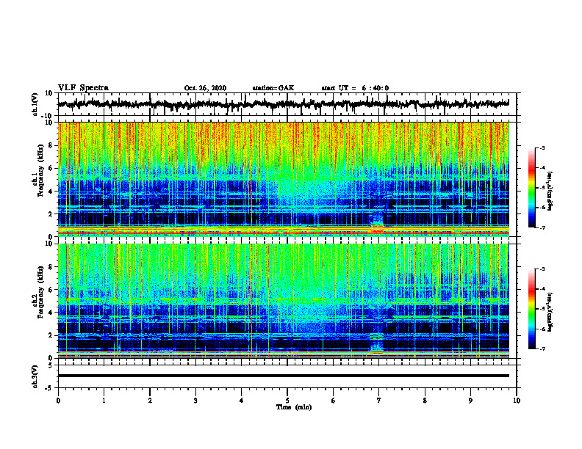Click the "Time (min)" axis label
The height and width of the screenshot is (449, 582).
[x=294, y=407]
